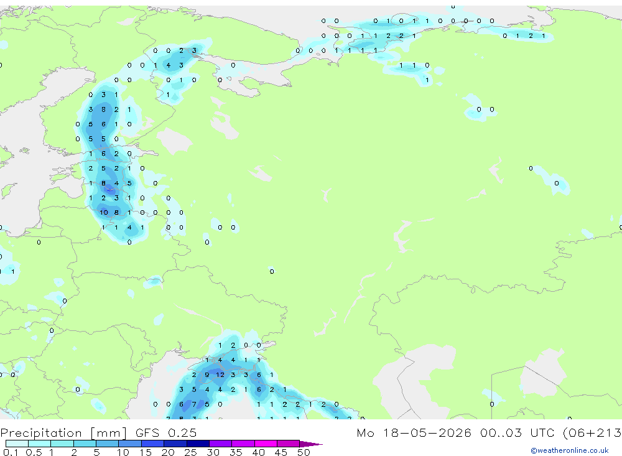
Task: Select the 40–45 mm magenta swatch
Action: 266,444
